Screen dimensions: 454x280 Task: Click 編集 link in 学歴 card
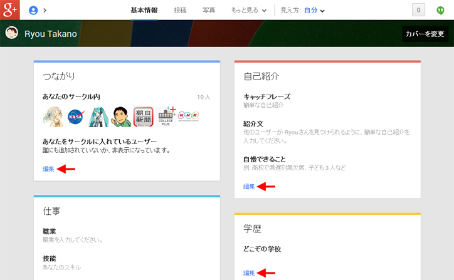249,272
